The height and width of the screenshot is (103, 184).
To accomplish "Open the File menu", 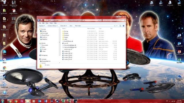I will 40,23.
